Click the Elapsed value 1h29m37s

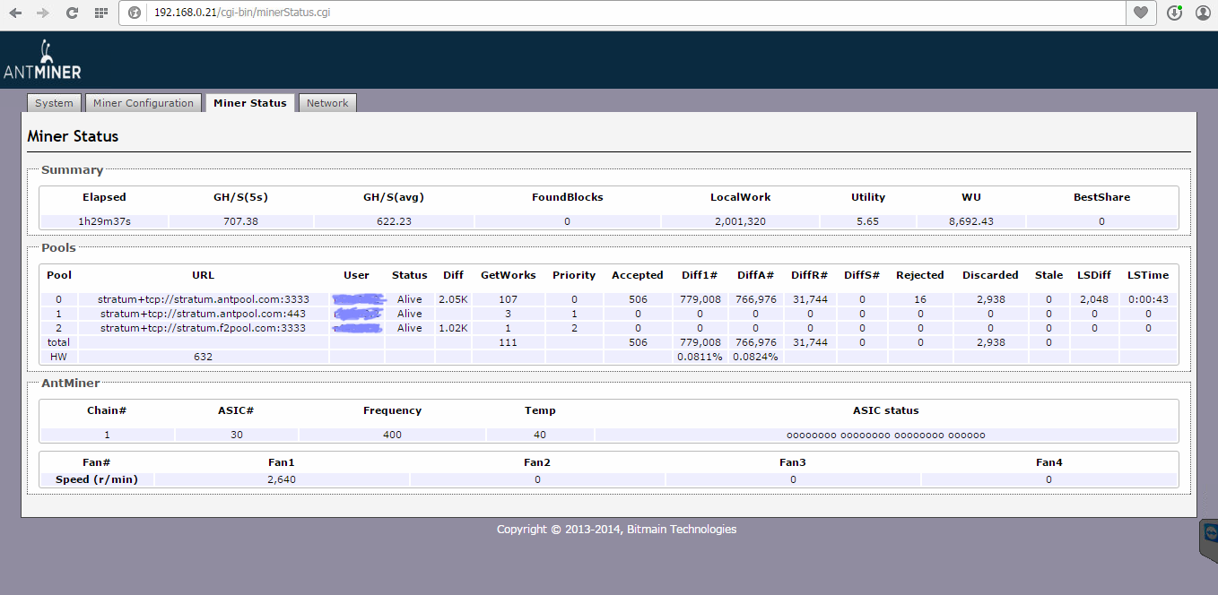pos(104,221)
